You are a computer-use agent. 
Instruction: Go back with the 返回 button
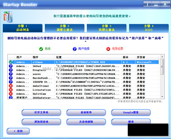pos(18,131)
